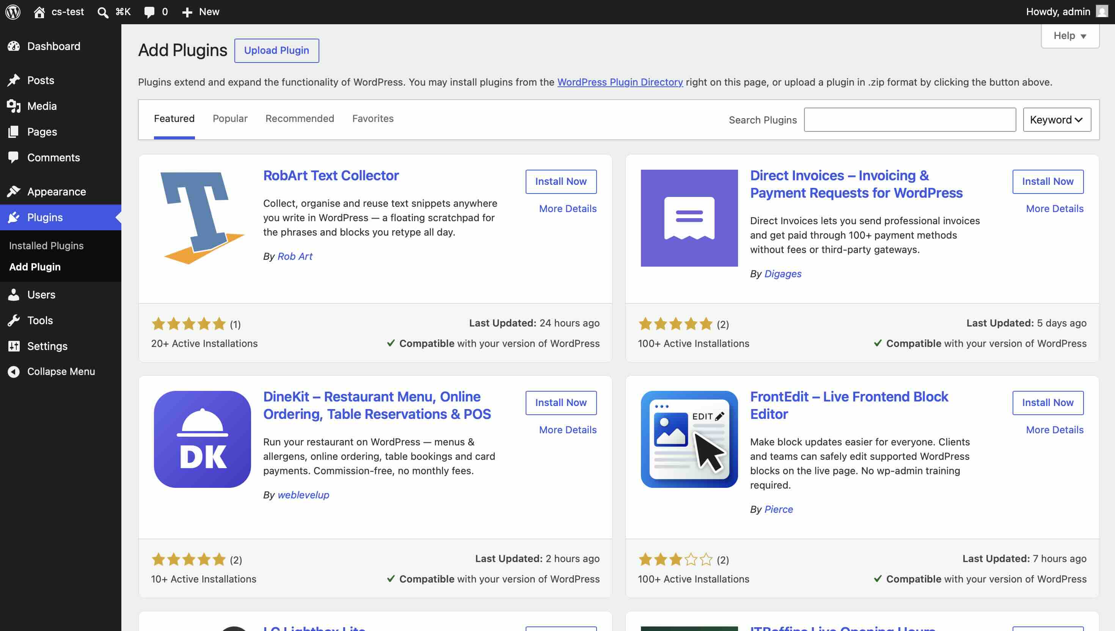The width and height of the screenshot is (1115, 631).
Task: Click Comments icon in sidebar
Action: click(x=14, y=157)
